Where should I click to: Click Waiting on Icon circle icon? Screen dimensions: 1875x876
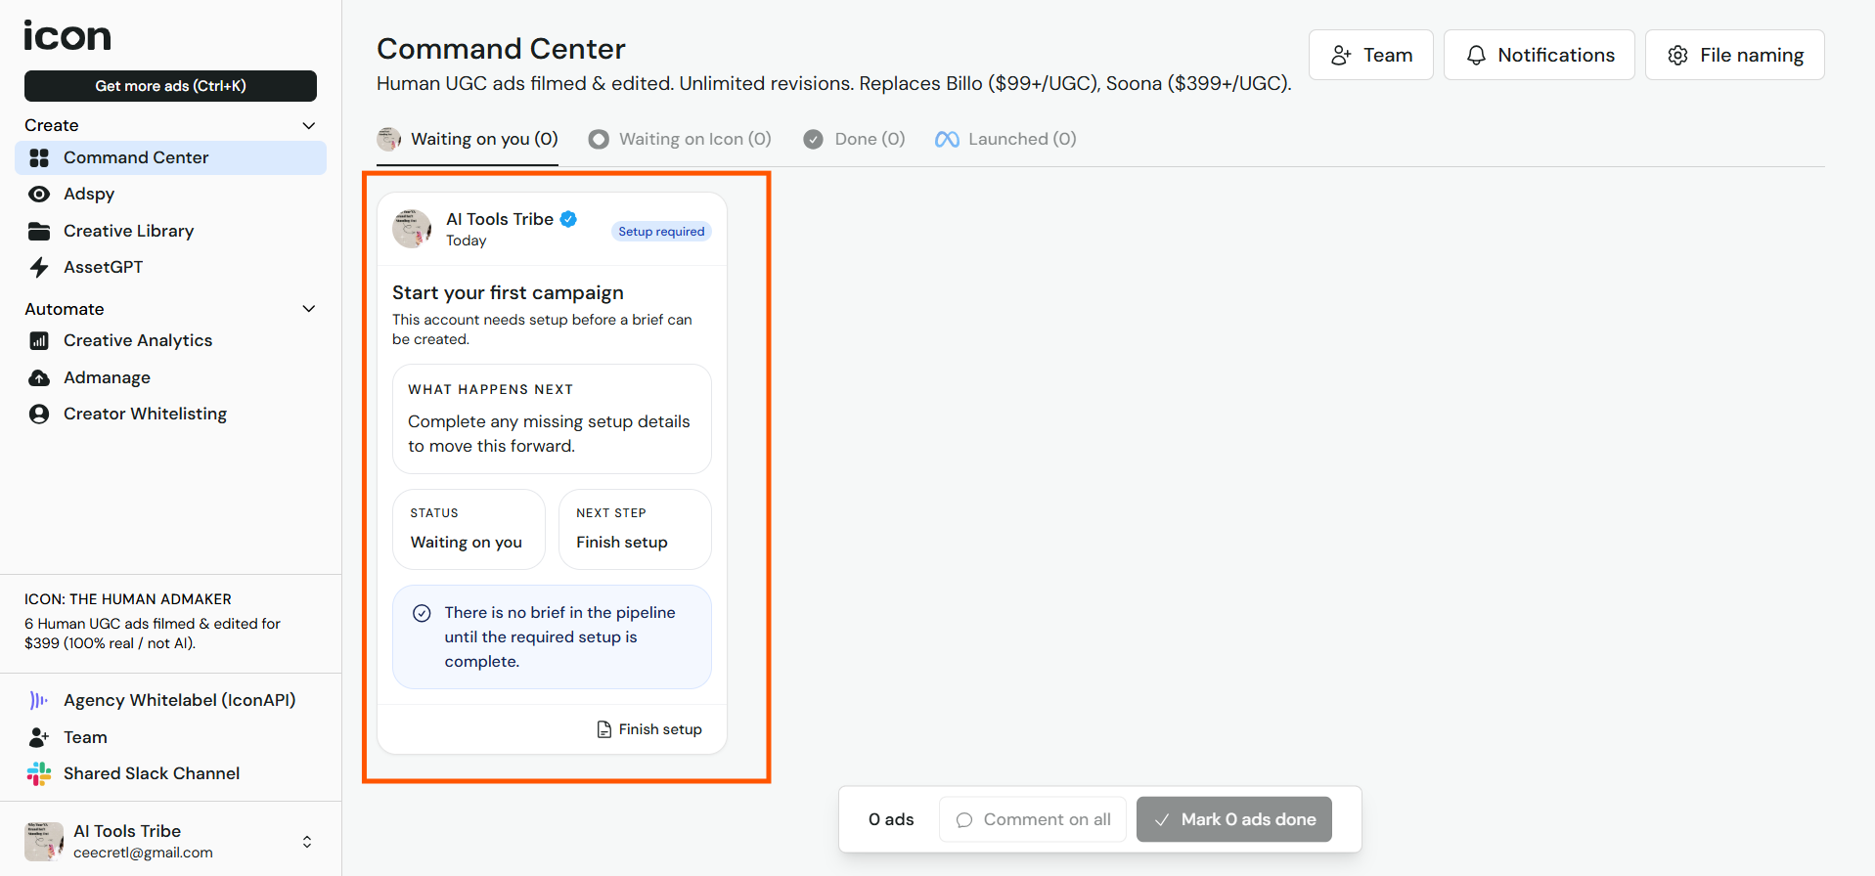[x=599, y=140]
